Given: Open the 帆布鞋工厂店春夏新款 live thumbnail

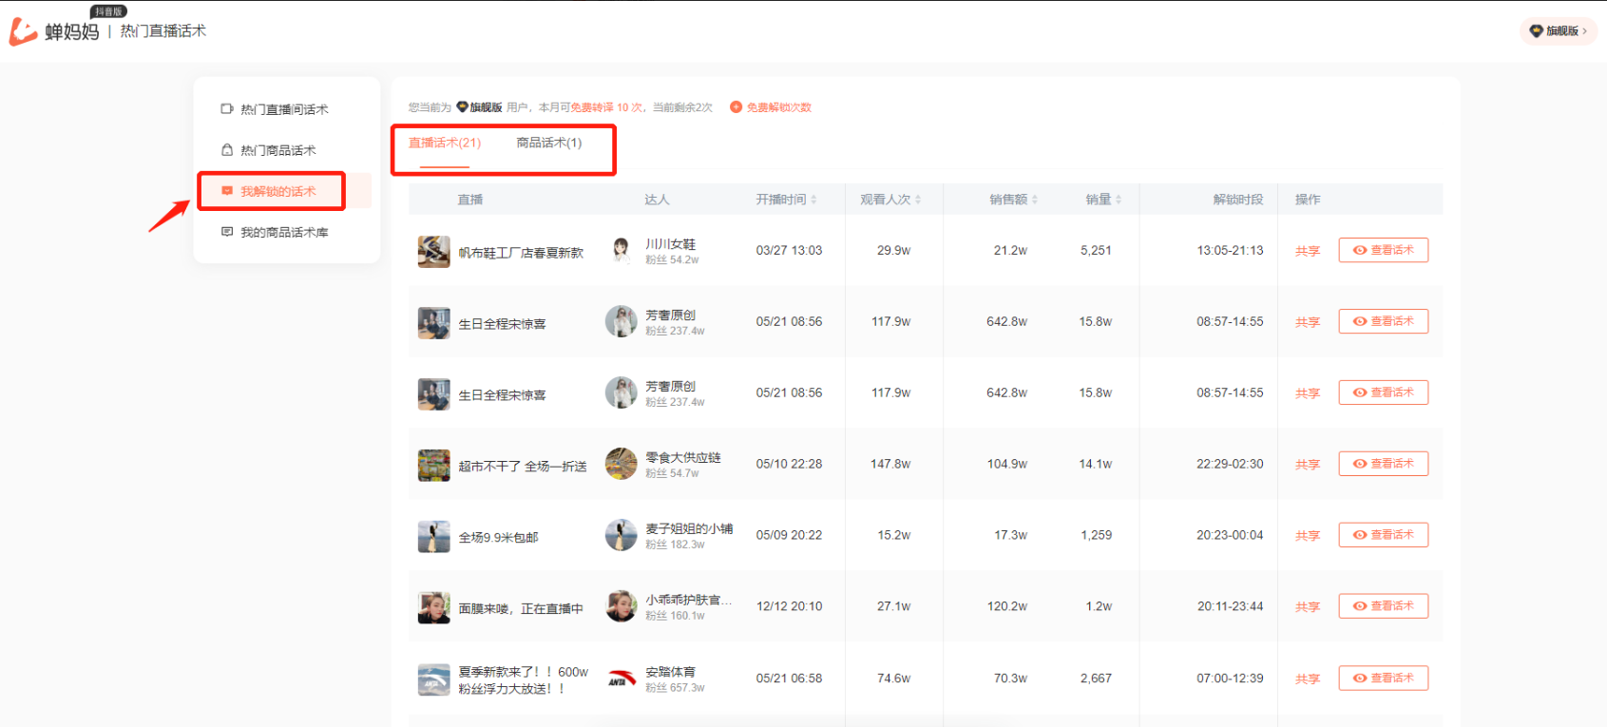Looking at the screenshot, I should pyautogui.click(x=434, y=252).
